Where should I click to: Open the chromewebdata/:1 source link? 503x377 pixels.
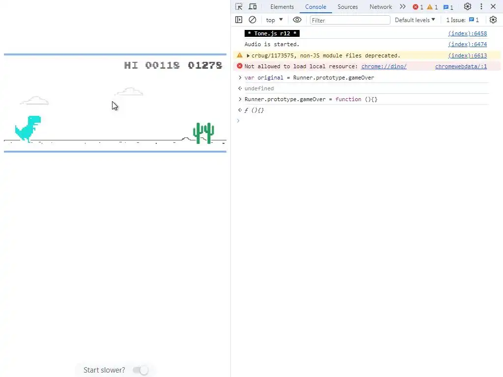tap(461, 66)
